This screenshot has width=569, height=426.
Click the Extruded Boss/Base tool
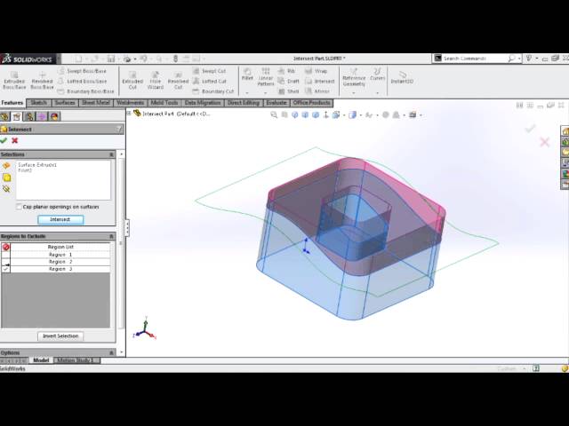point(14,80)
